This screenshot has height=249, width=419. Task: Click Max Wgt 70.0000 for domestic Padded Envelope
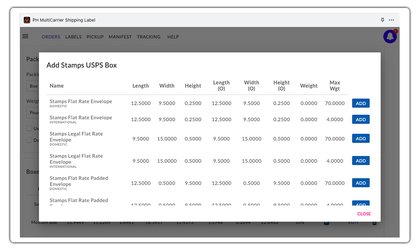[335, 183]
